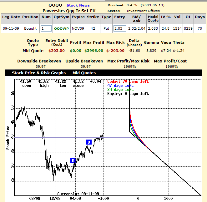Image resolution: width=207 pixels, height=202 pixels.
Task: Click the max profit value $3996.90
Action: (x=94, y=51)
